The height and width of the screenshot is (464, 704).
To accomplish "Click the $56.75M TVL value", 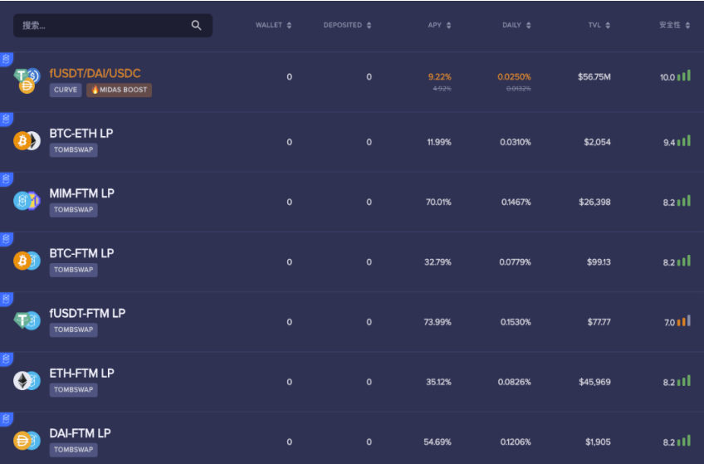I will pyautogui.click(x=594, y=76).
